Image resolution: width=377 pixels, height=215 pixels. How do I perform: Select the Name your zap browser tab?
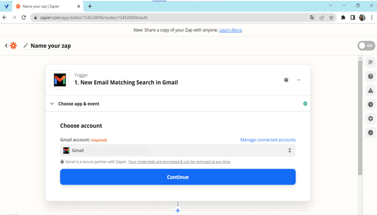(48, 6)
